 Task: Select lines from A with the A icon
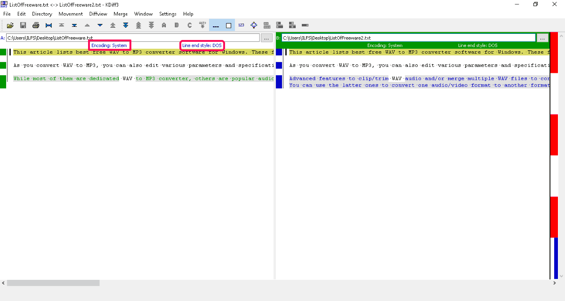[164, 25]
